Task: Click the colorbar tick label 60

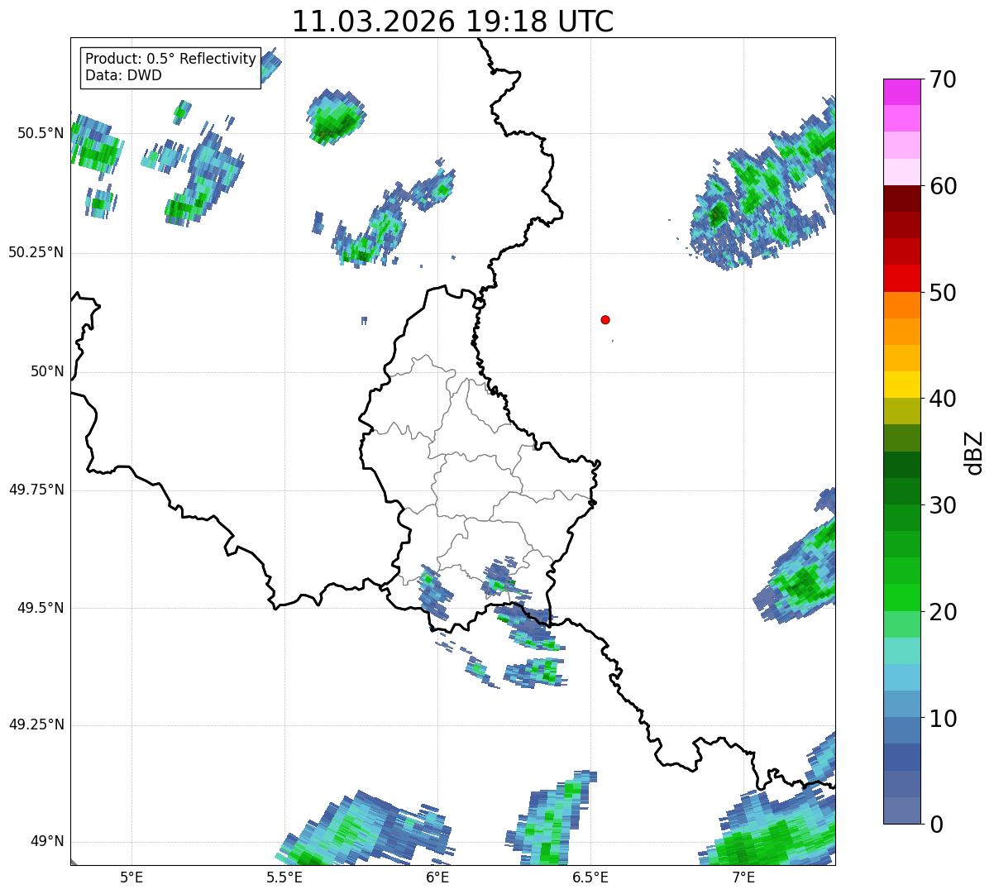Action: (x=943, y=186)
